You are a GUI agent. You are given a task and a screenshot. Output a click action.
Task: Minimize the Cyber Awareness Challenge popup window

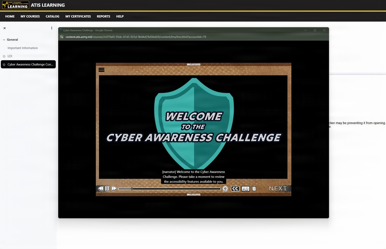pyautogui.click(x=305, y=30)
